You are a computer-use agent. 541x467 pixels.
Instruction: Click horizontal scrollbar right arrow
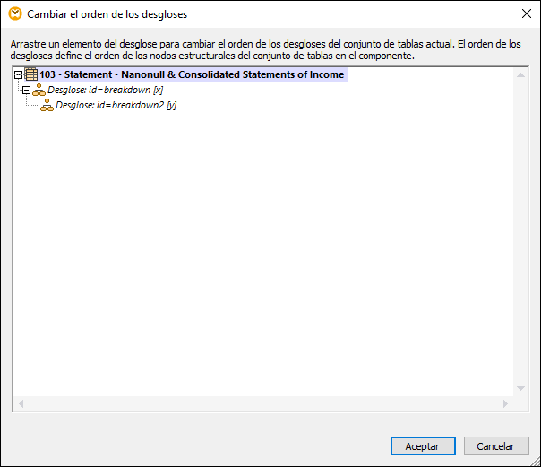click(507, 403)
